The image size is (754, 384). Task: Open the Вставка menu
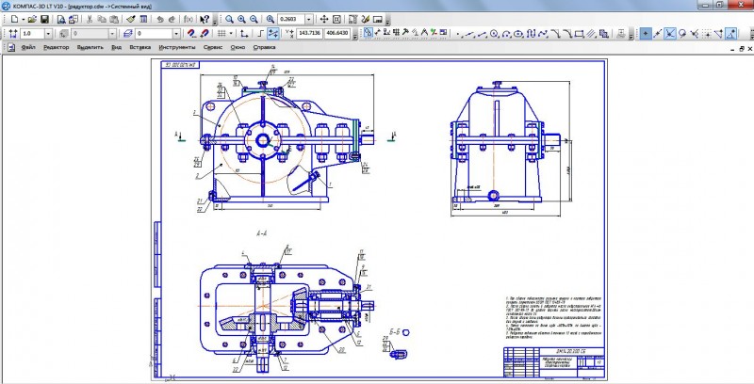point(140,47)
